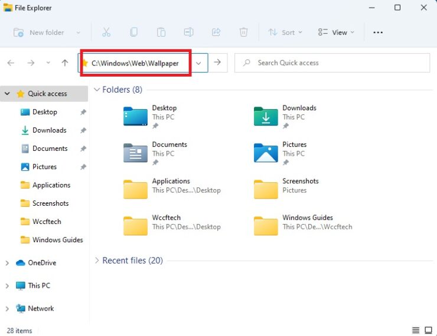Click the 28 items status text
Viewport: 437px width, 336px height.
[x=19, y=331]
